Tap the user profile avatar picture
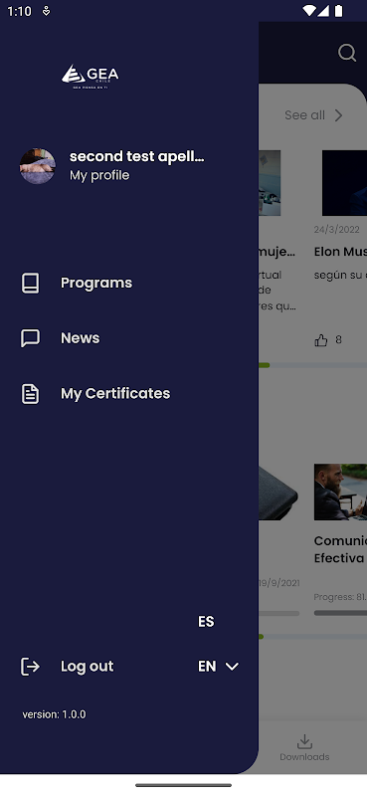 pos(38,166)
